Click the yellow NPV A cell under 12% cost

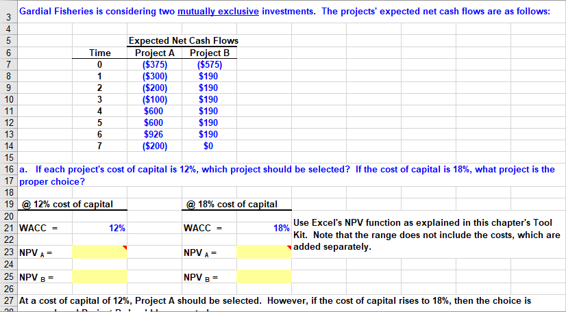[x=99, y=252]
